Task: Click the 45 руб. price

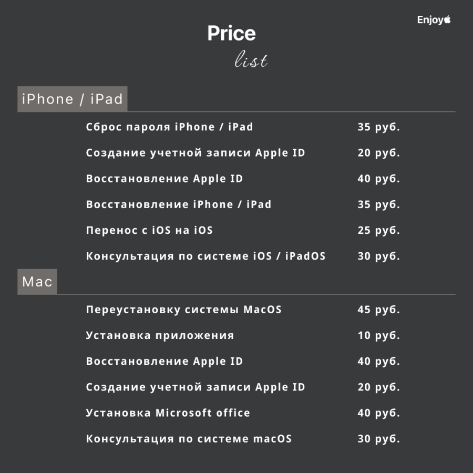Action: coord(379,310)
